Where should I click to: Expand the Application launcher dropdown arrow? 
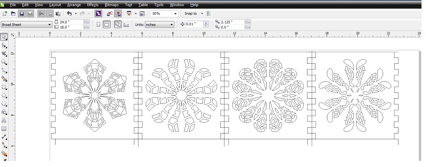(x=136, y=13)
